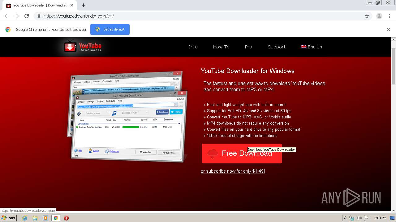The image size is (396, 222).
Task: Show hidden system tray icons
Action: click(x=345, y=218)
